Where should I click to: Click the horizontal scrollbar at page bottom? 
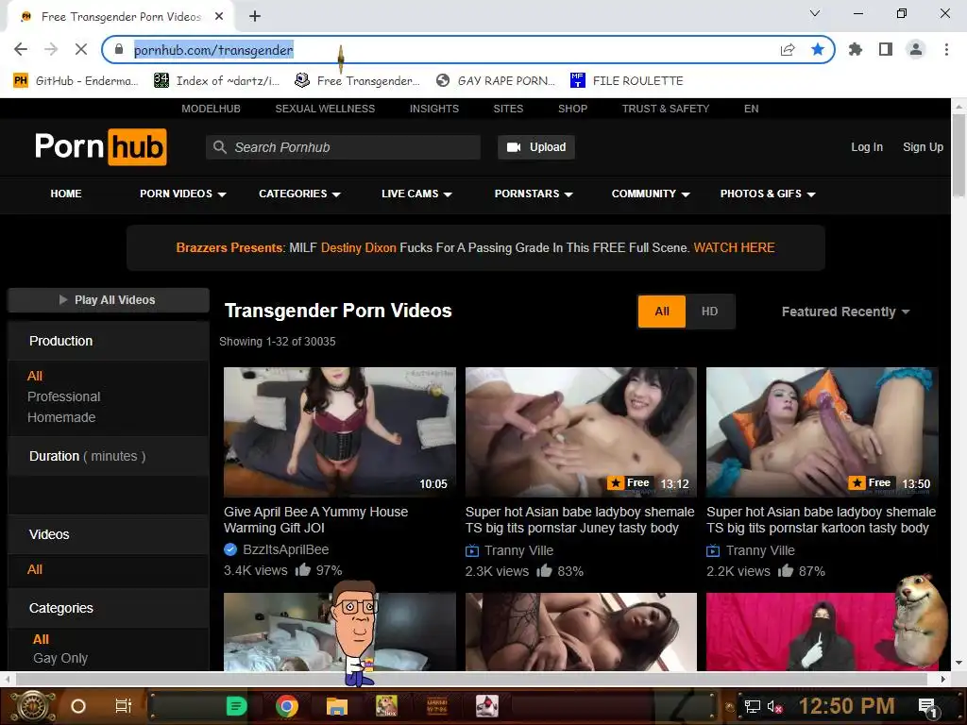tap(472, 679)
